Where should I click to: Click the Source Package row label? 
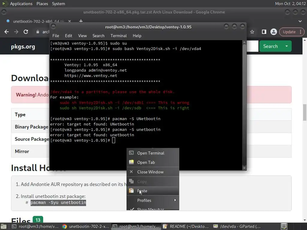pos(32,139)
